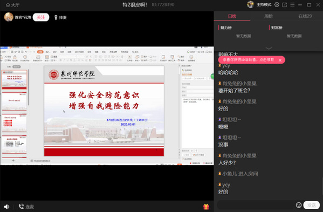The image size is (323, 212).
Task: Send the message with 发送 button
Action: click(x=311, y=205)
